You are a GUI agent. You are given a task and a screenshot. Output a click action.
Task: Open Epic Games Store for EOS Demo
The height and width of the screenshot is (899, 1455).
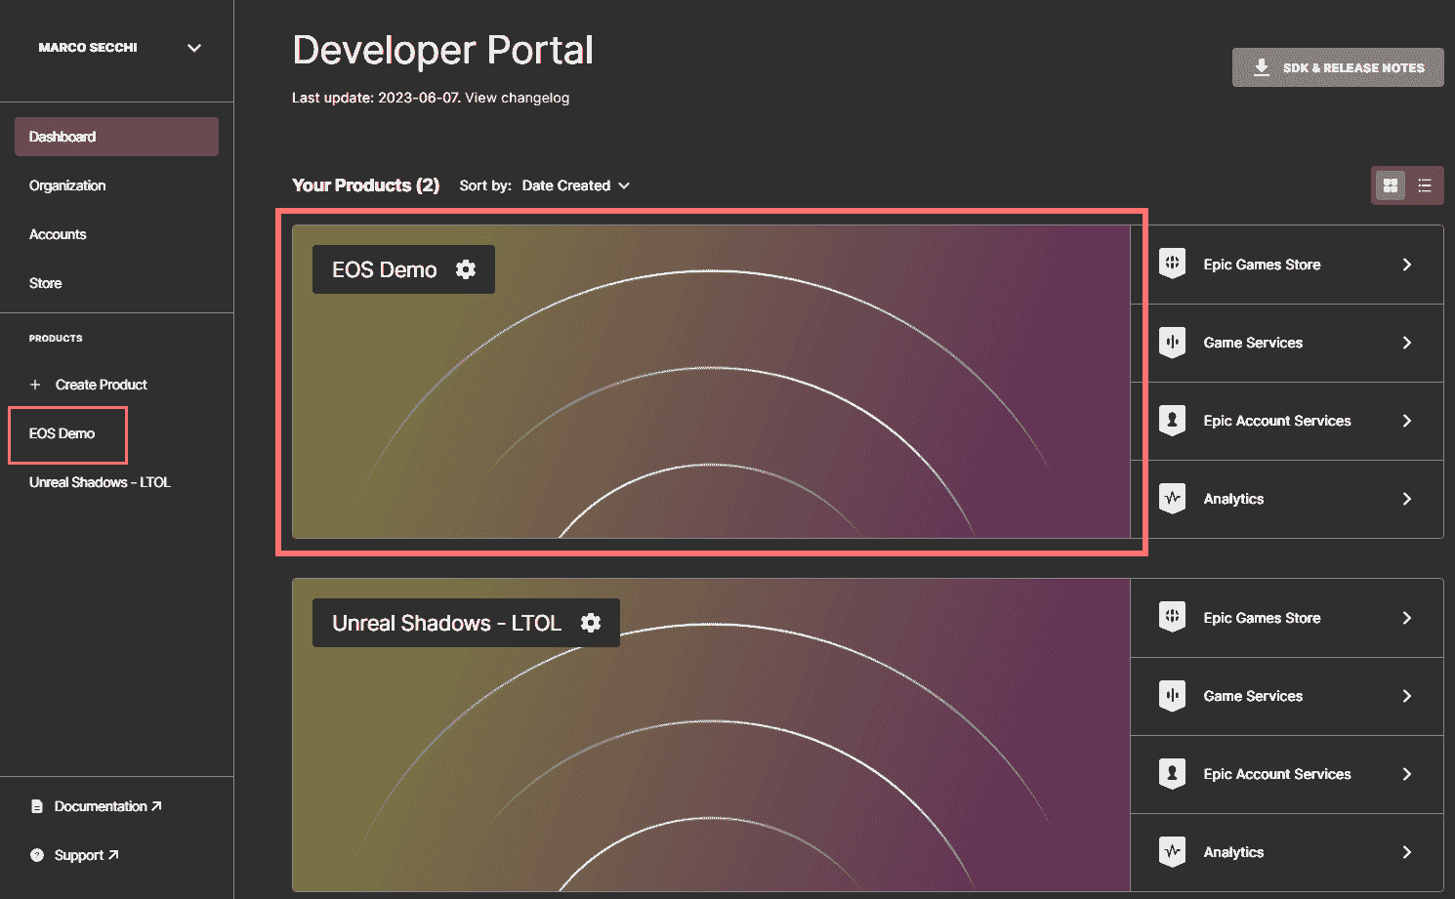(x=1287, y=265)
